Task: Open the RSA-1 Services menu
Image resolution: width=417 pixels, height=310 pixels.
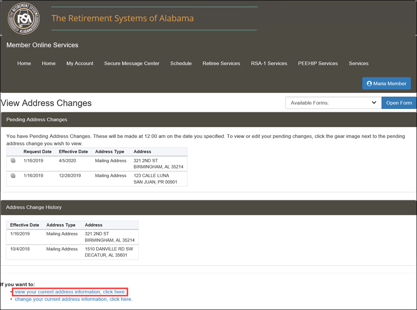Action: (x=269, y=64)
